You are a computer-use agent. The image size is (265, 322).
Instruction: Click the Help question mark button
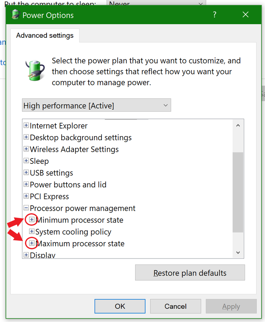(x=214, y=15)
